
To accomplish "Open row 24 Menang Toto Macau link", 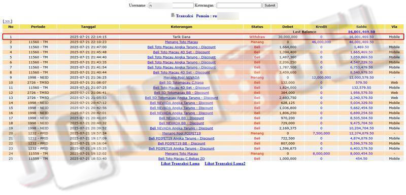I will pyautogui.click(x=182, y=153).
